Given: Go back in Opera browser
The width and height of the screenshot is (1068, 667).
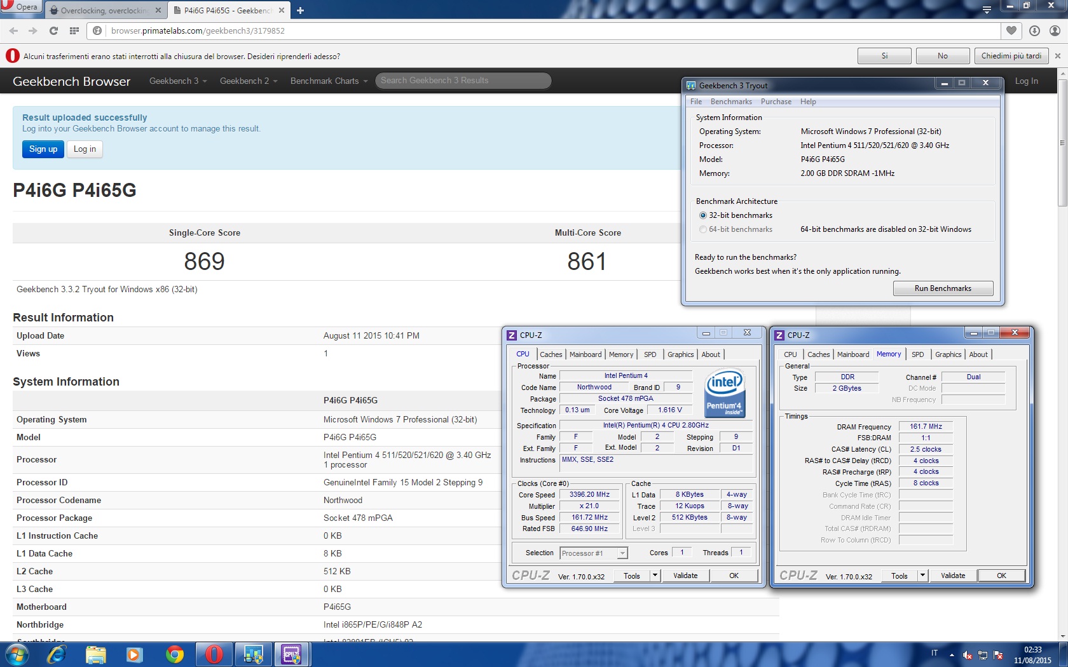Looking at the screenshot, I should point(13,30).
